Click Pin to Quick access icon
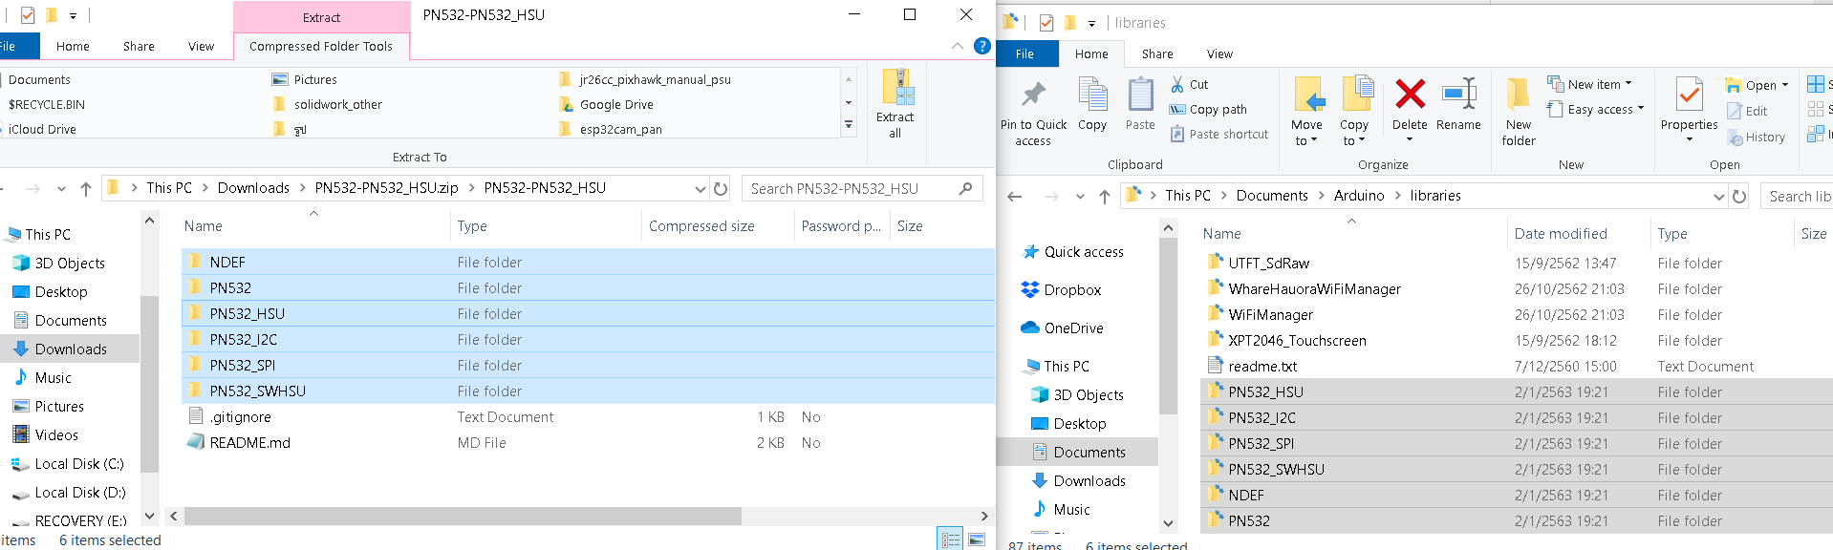1833x550 pixels. click(1033, 95)
